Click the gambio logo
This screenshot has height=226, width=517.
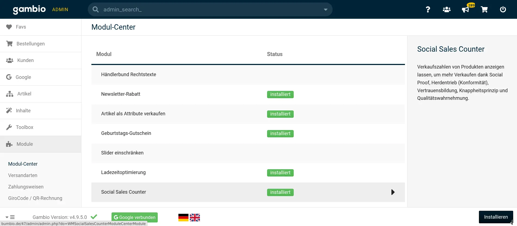[29, 9]
